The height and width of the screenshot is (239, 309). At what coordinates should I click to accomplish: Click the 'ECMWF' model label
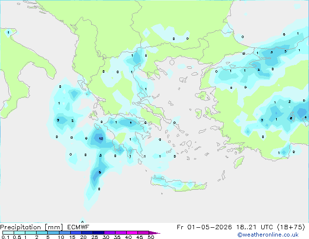point(78,227)
